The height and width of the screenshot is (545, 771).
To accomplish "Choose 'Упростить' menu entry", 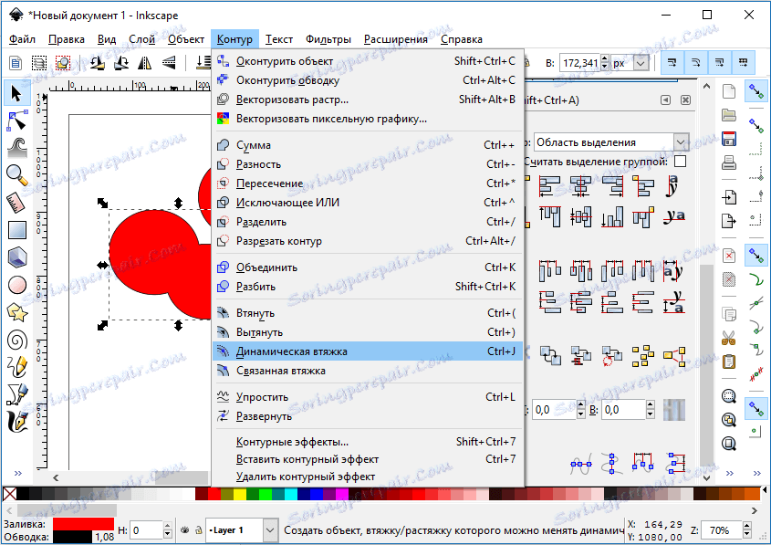I will pyautogui.click(x=368, y=397).
